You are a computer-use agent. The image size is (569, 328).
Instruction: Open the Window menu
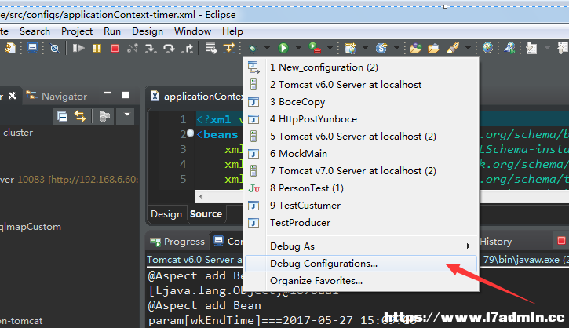pos(193,31)
